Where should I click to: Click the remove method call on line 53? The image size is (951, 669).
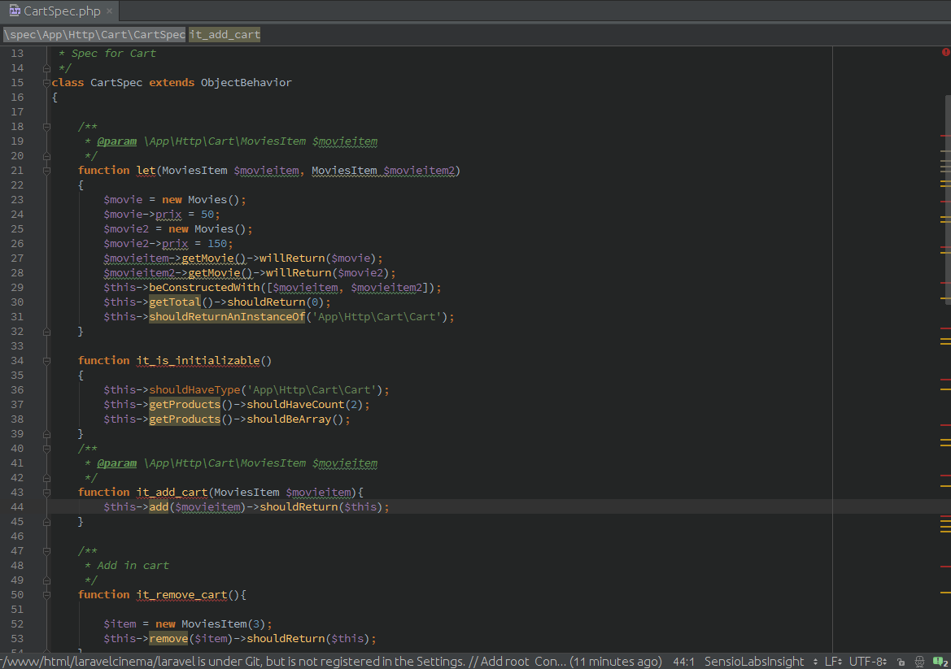168,638
